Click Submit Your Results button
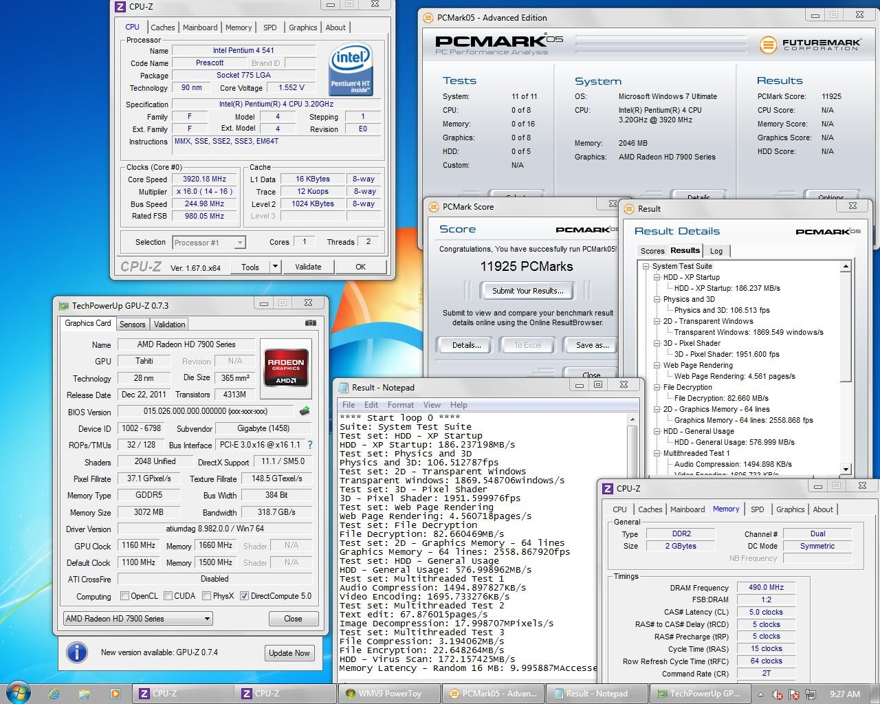This screenshot has width=880, height=704. click(x=527, y=291)
